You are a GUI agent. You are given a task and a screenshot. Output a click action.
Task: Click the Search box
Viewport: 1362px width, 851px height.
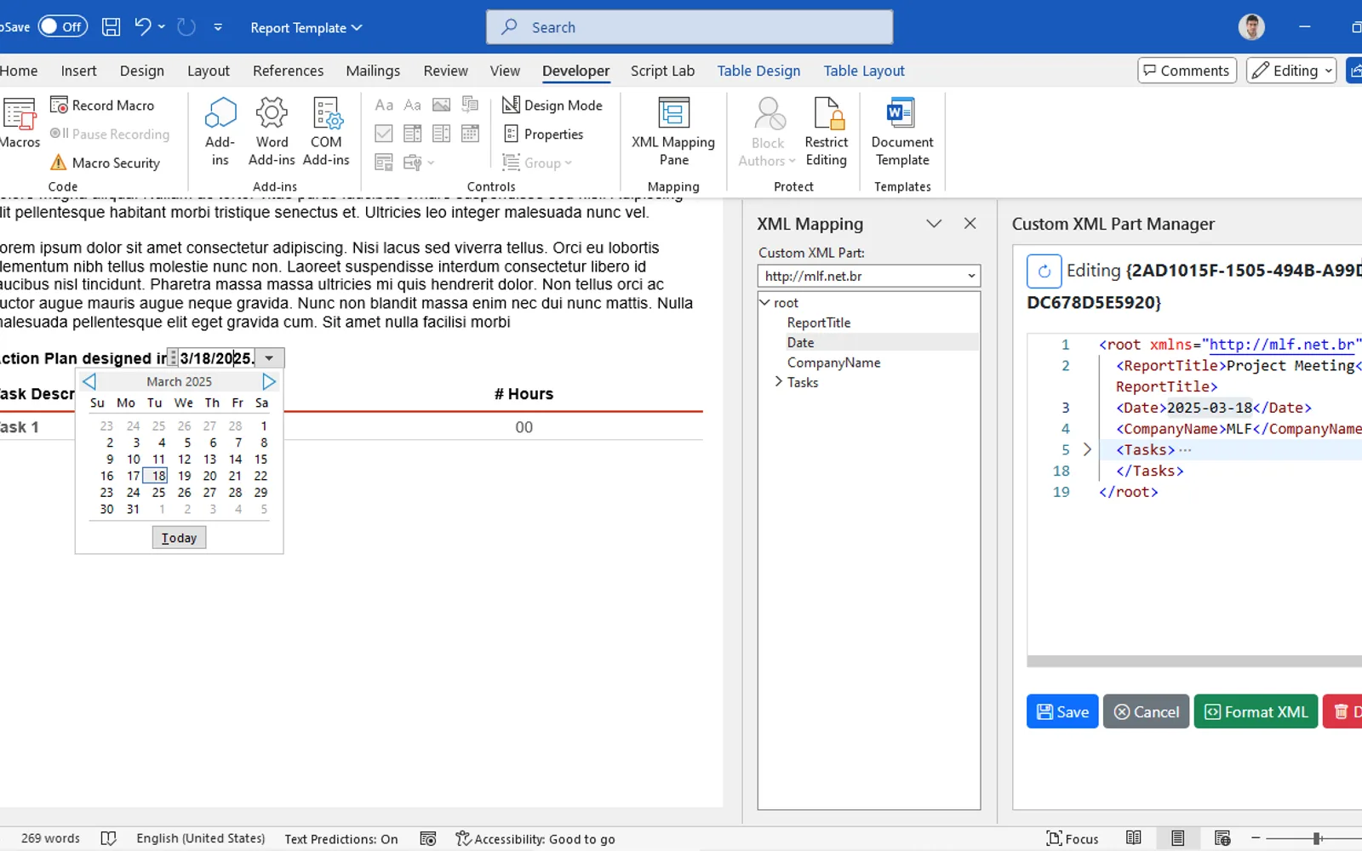[690, 27]
